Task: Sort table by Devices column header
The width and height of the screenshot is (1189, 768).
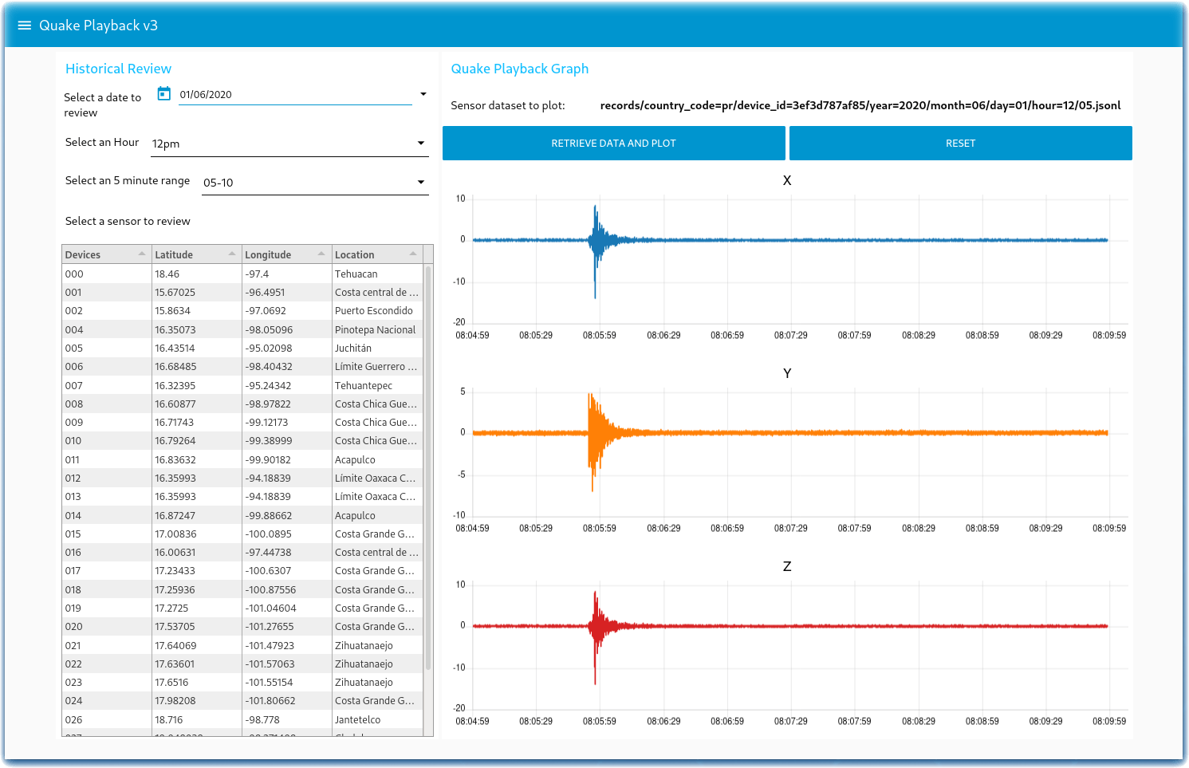Action: 106,254
